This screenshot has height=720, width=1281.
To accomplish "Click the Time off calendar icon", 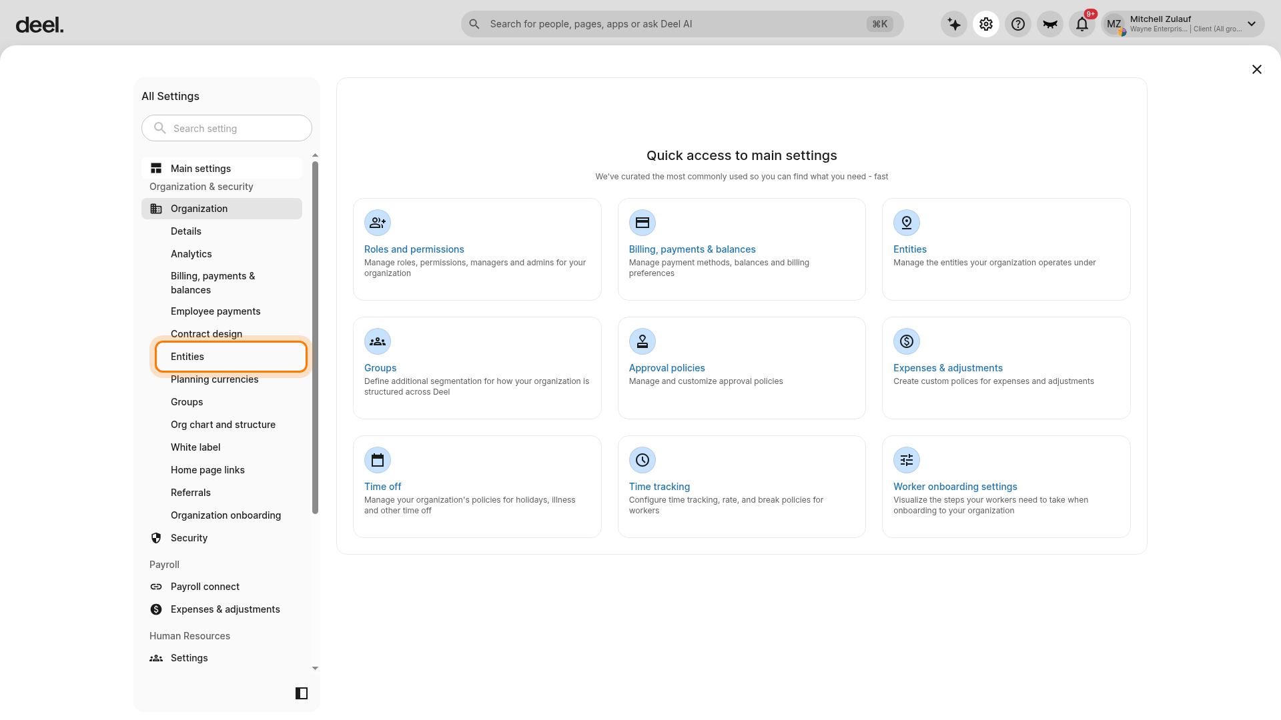I will pyautogui.click(x=378, y=460).
